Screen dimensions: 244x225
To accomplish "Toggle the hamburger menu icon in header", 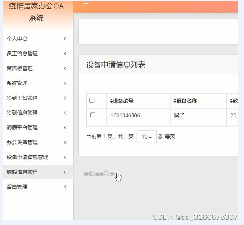I will [86, 2].
